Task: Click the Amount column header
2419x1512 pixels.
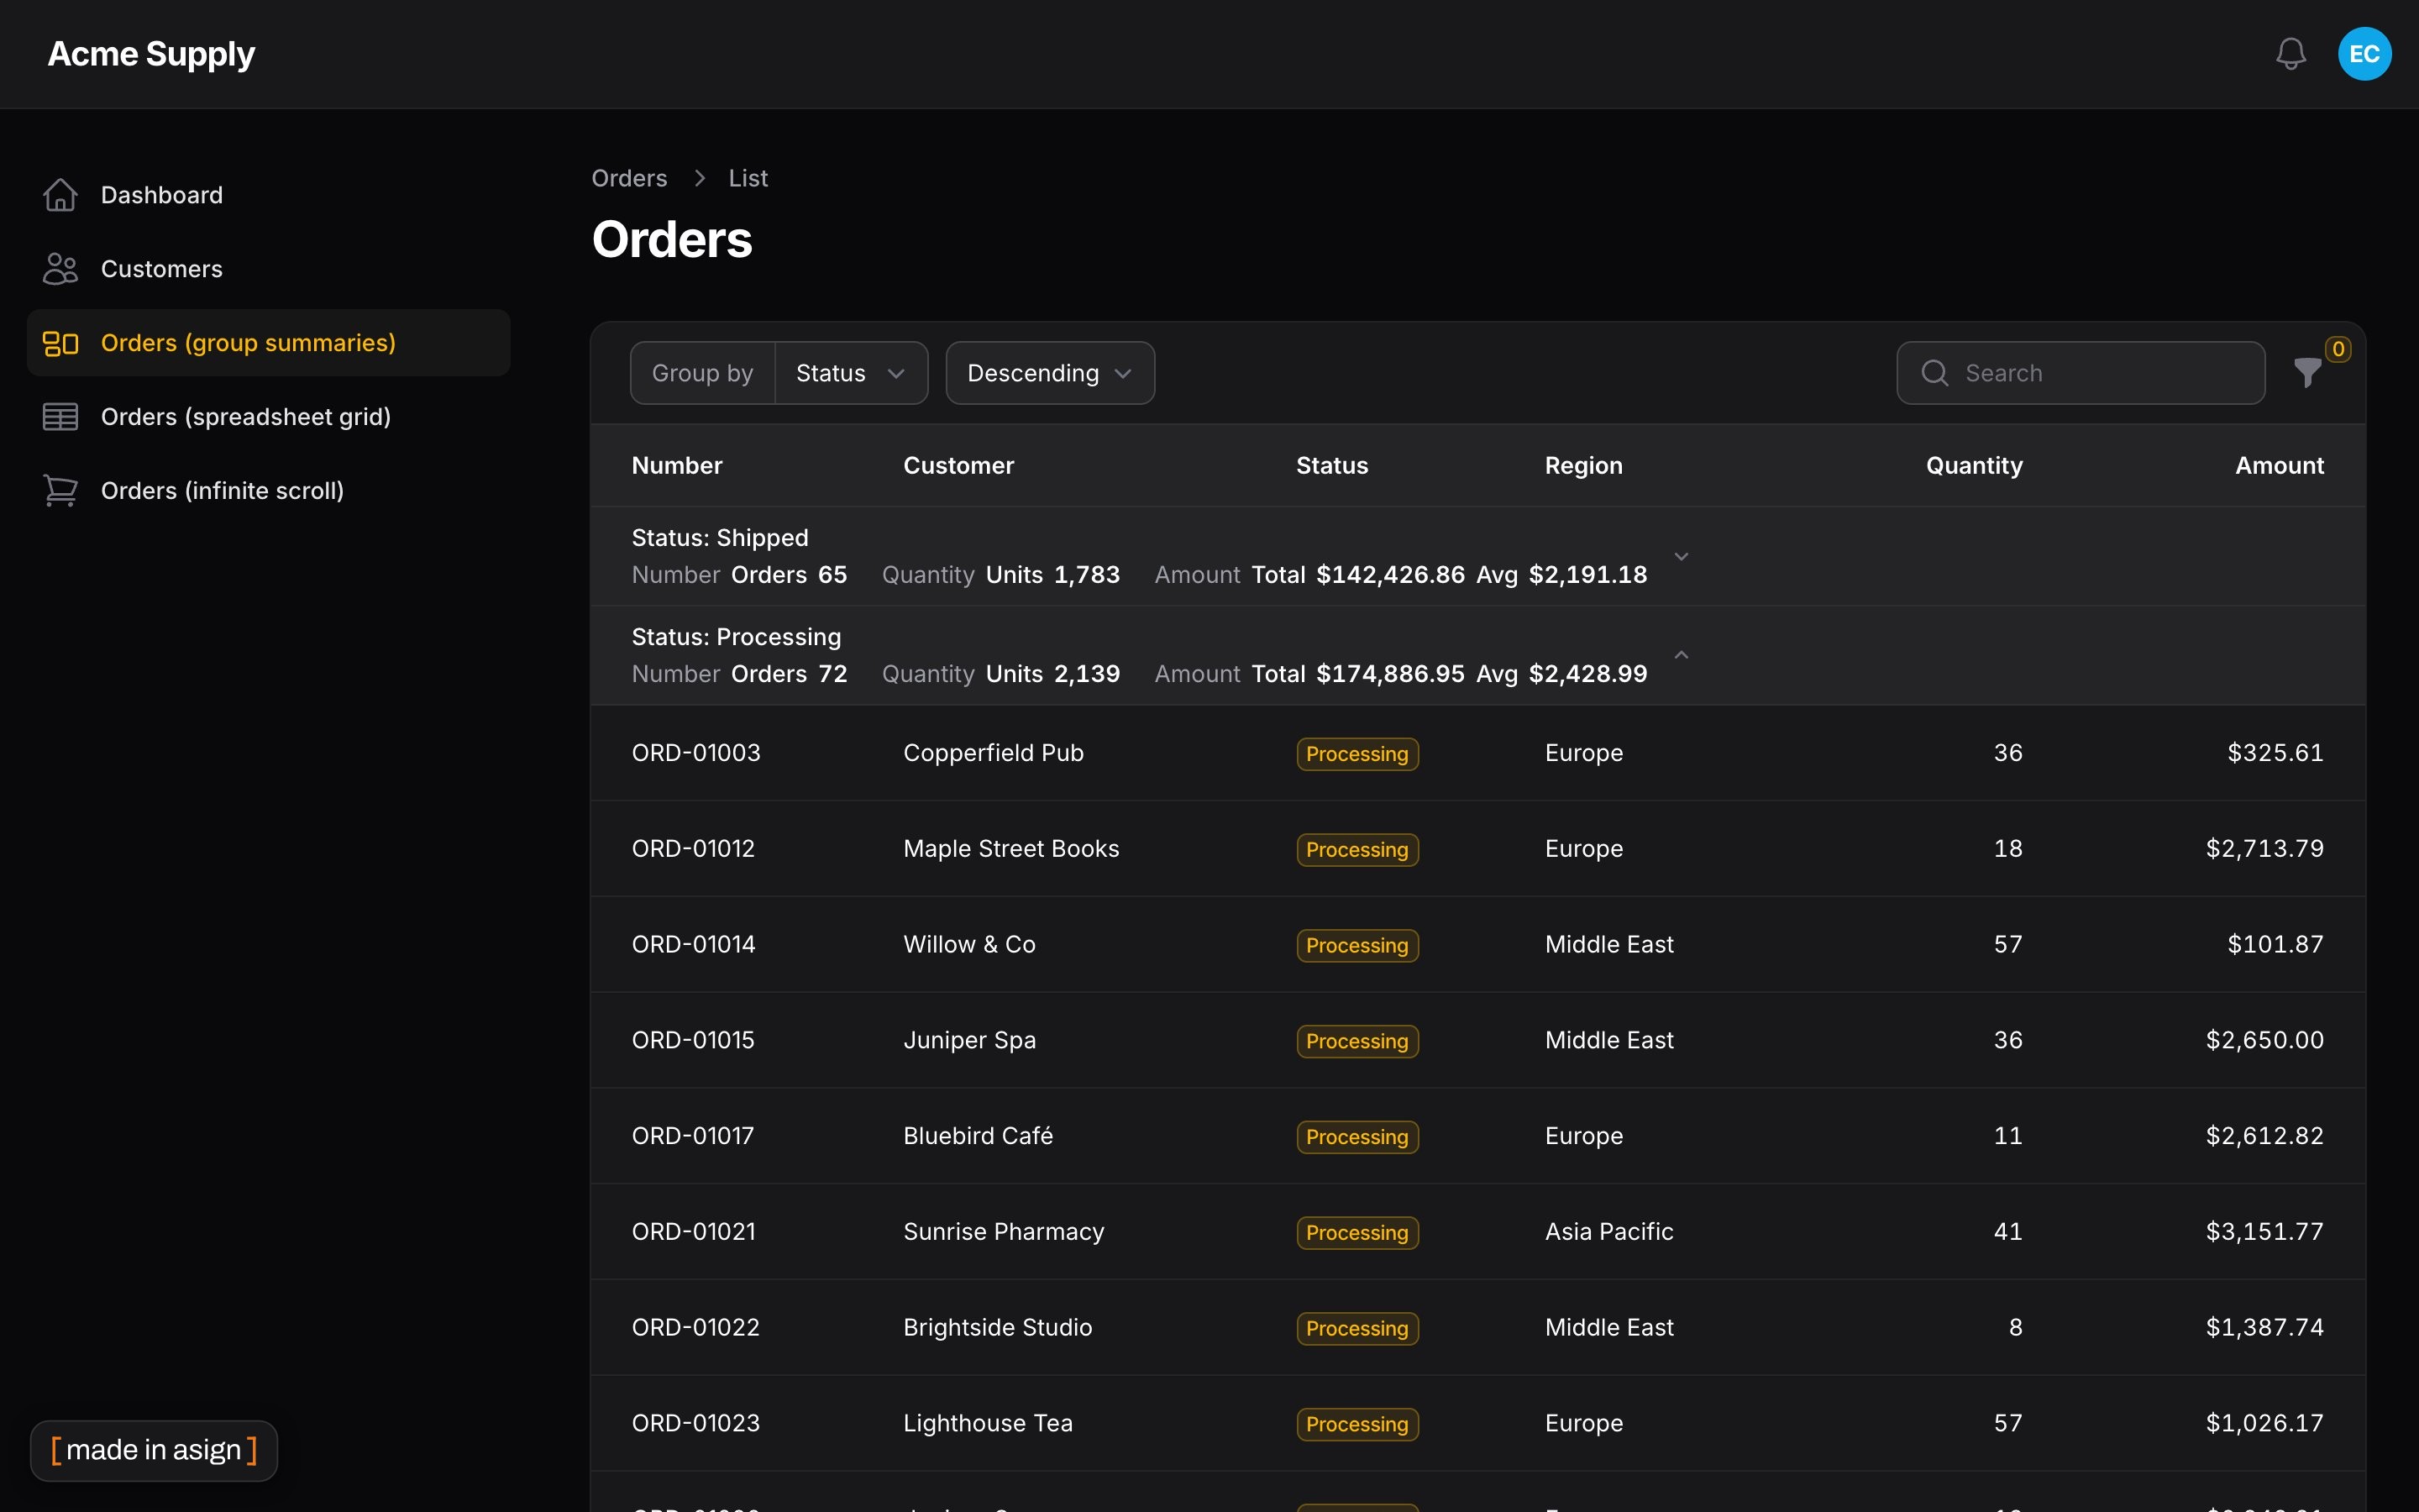Action: [2279, 465]
